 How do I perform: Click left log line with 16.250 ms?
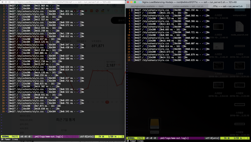(x=33, y=31)
